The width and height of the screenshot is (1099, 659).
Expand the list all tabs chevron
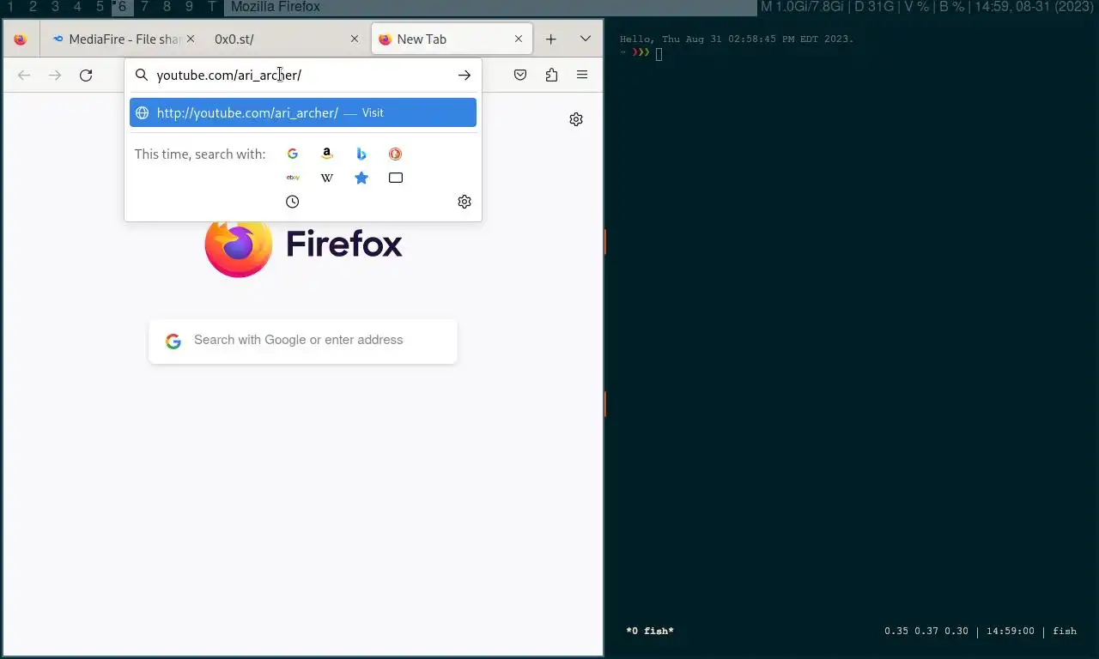pyautogui.click(x=586, y=39)
